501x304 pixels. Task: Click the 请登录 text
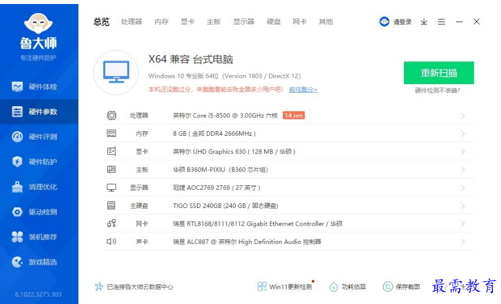pyautogui.click(x=402, y=22)
